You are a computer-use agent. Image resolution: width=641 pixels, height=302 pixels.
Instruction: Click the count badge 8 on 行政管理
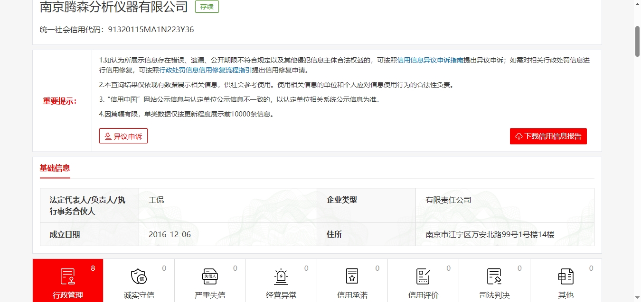pos(93,268)
